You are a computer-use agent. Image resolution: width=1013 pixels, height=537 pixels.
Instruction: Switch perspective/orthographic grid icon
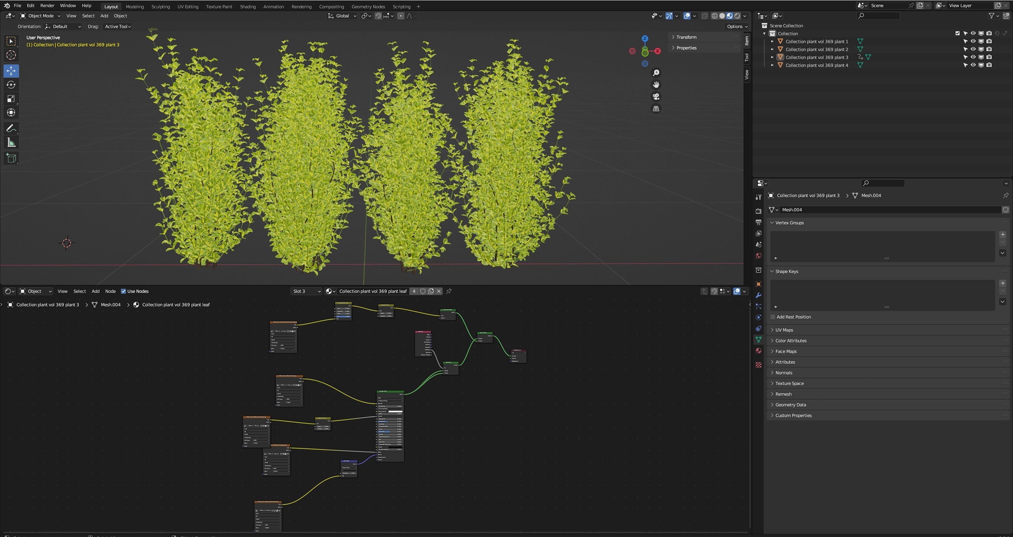point(656,109)
